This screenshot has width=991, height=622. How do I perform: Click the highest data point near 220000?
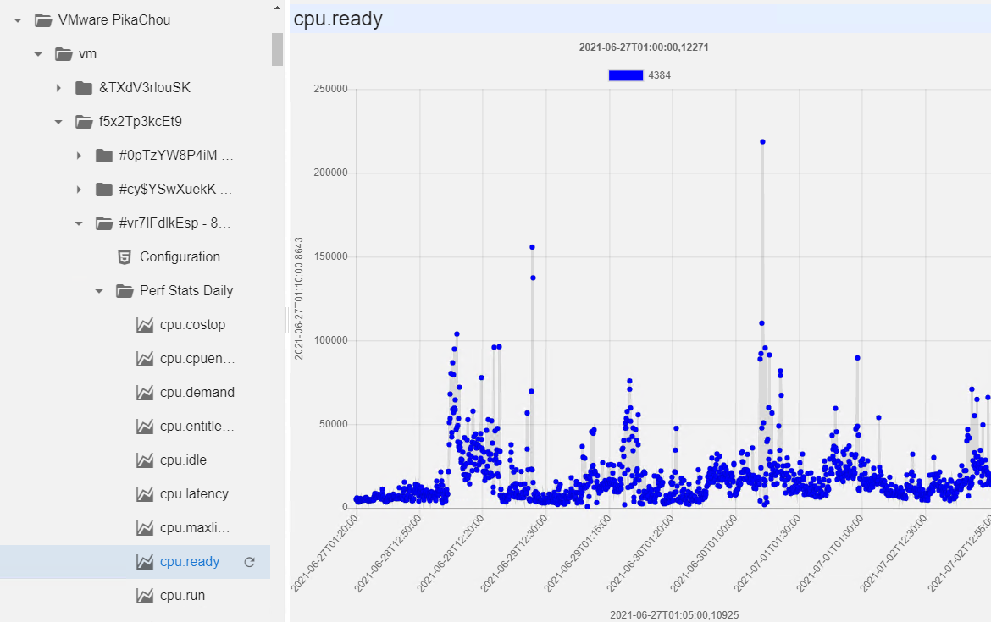[x=763, y=142]
